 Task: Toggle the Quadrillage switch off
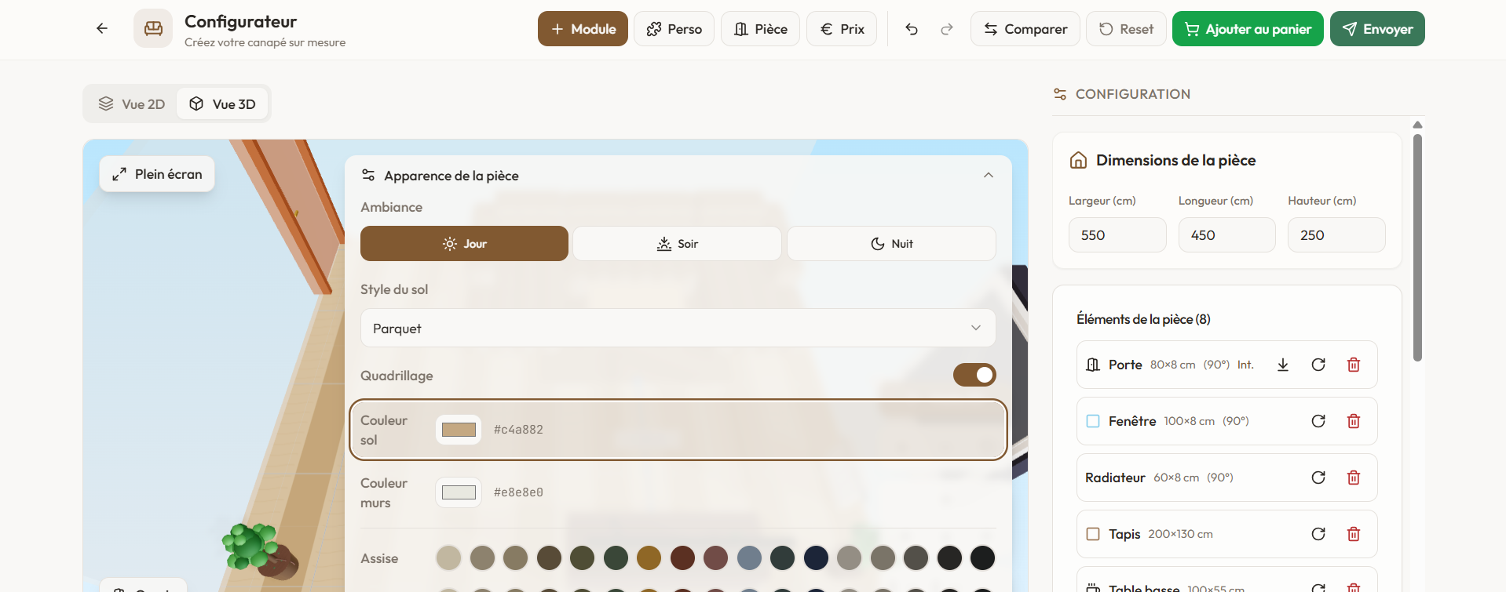pyautogui.click(x=974, y=375)
